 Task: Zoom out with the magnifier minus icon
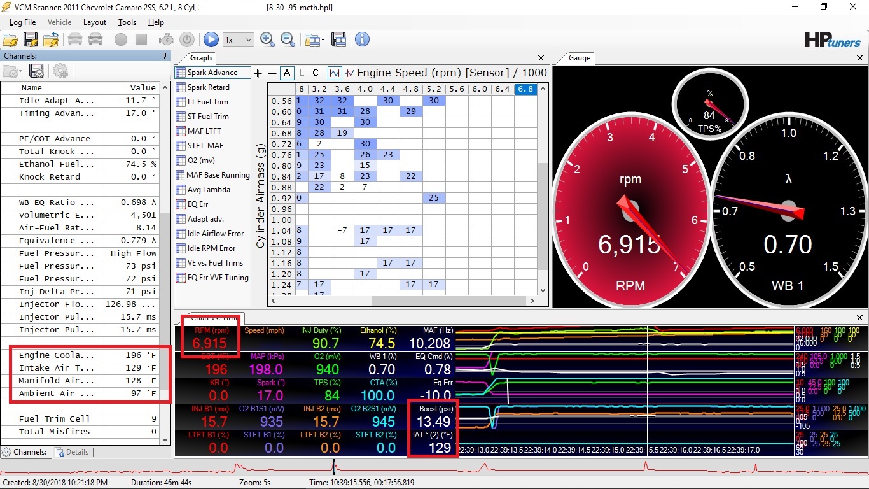[x=288, y=39]
